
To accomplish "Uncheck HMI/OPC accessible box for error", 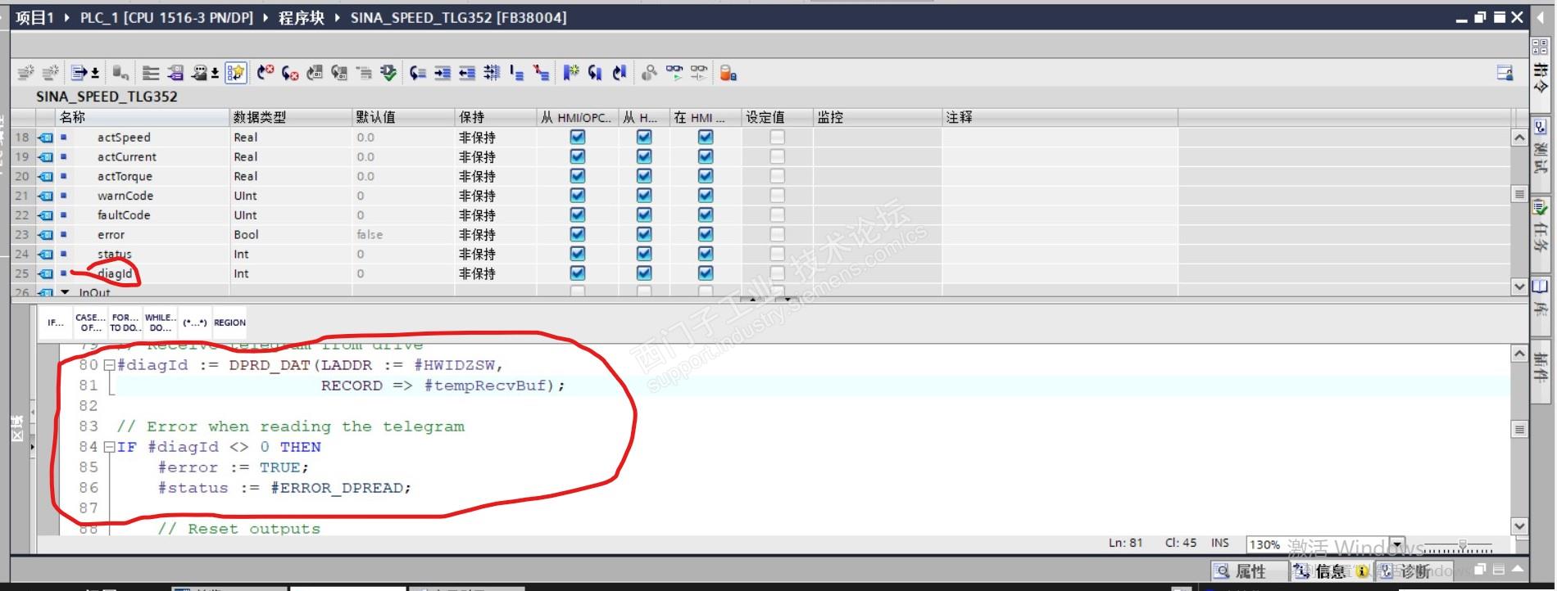I will pos(578,234).
